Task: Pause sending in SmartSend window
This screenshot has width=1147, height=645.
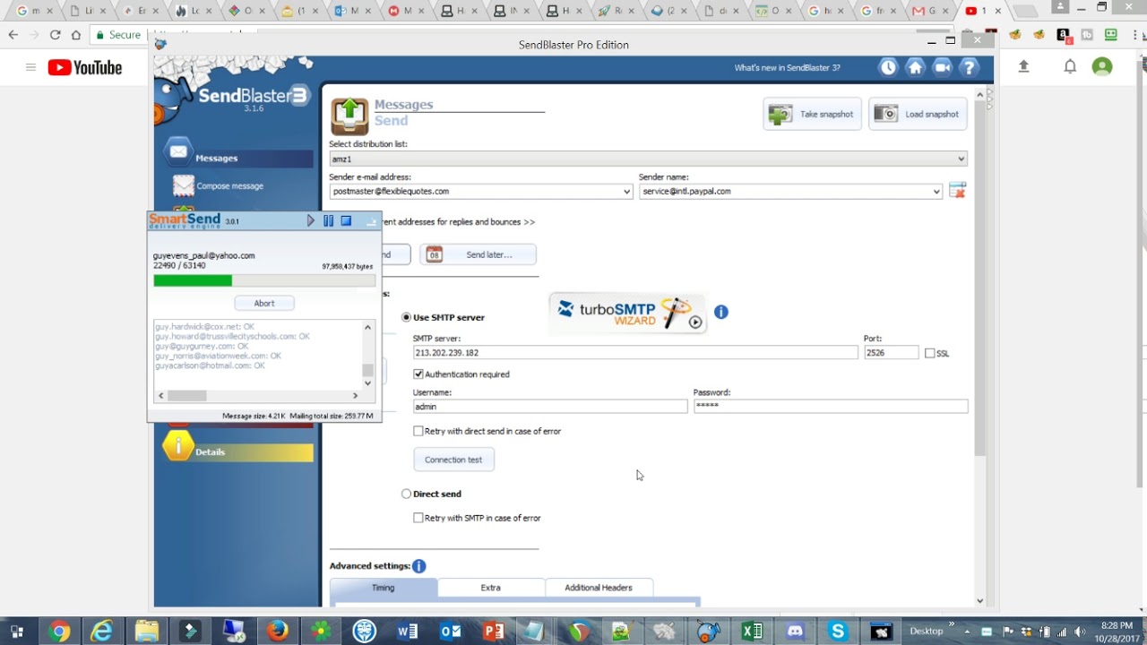Action: point(328,220)
